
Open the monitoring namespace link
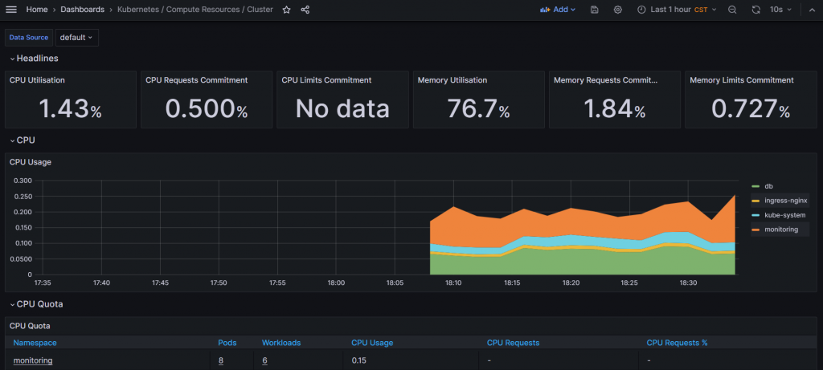coord(32,360)
